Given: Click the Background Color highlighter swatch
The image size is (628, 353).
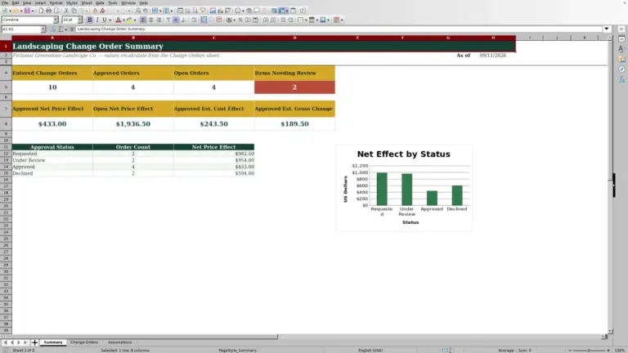Looking at the screenshot, I should 129,20.
